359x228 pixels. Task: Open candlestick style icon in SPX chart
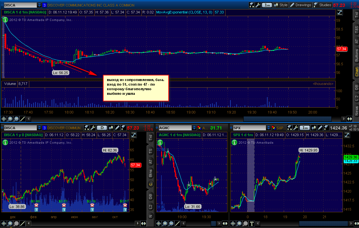click(x=314, y=128)
